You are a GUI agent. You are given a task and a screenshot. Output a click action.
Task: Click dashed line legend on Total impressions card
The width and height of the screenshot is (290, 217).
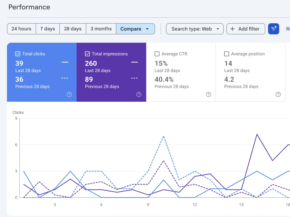point(134,78)
